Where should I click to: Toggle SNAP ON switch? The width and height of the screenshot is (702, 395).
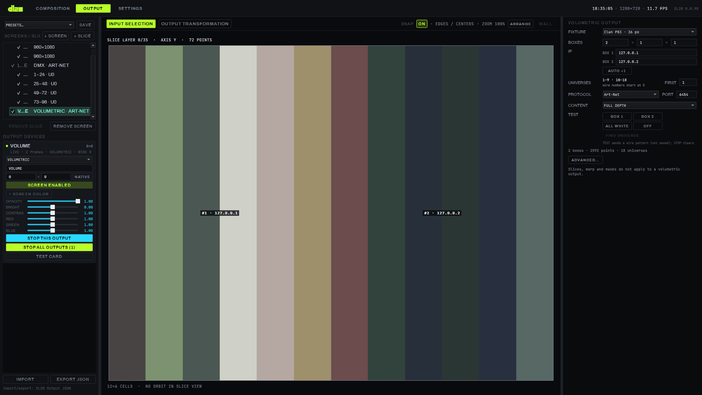[422, 24]
